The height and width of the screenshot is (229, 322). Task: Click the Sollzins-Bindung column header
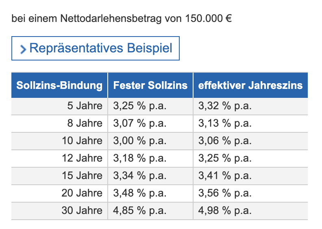(x=59, y=85)
